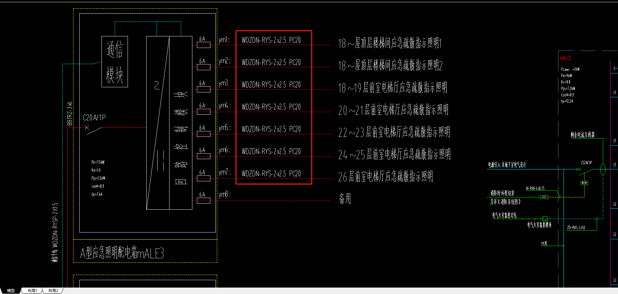This screenshot has width=618, height=294.
Task: Open the 布局1 layout tab
Action: click(32, 290)
